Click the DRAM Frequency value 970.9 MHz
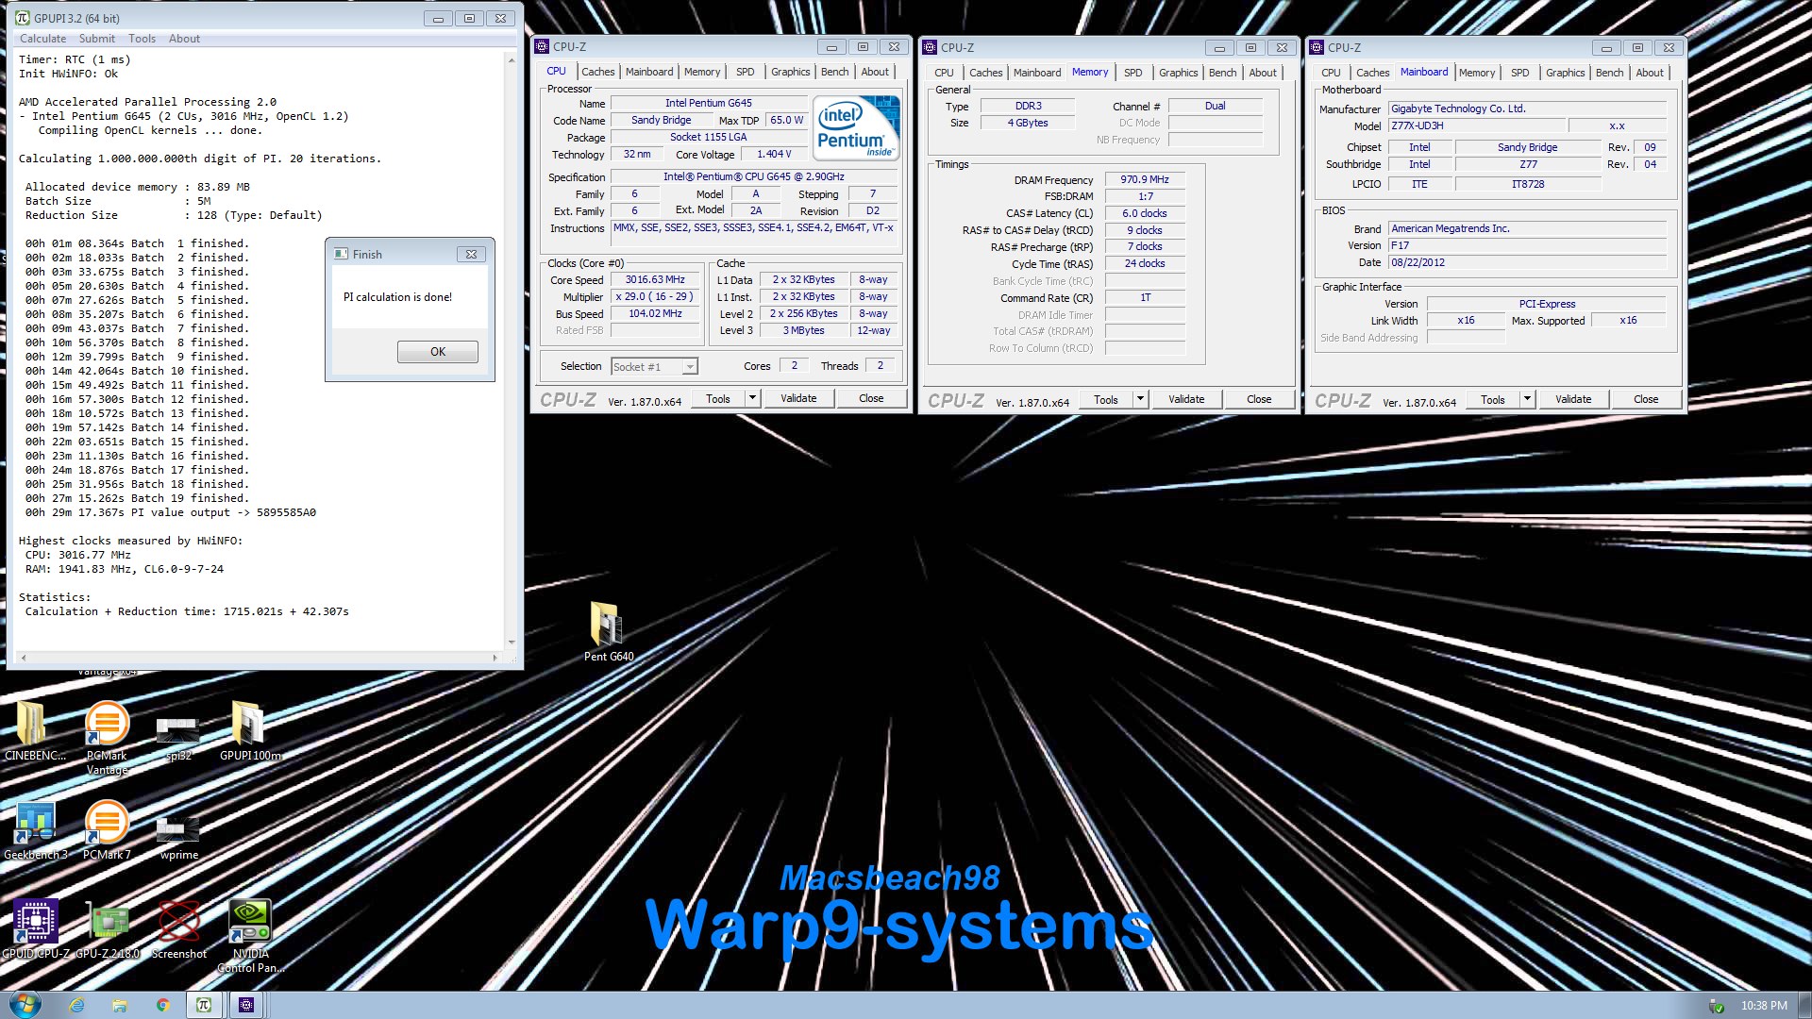Image resolution: width=1812 pixels, height=1019 pixels. point(1145,179)
